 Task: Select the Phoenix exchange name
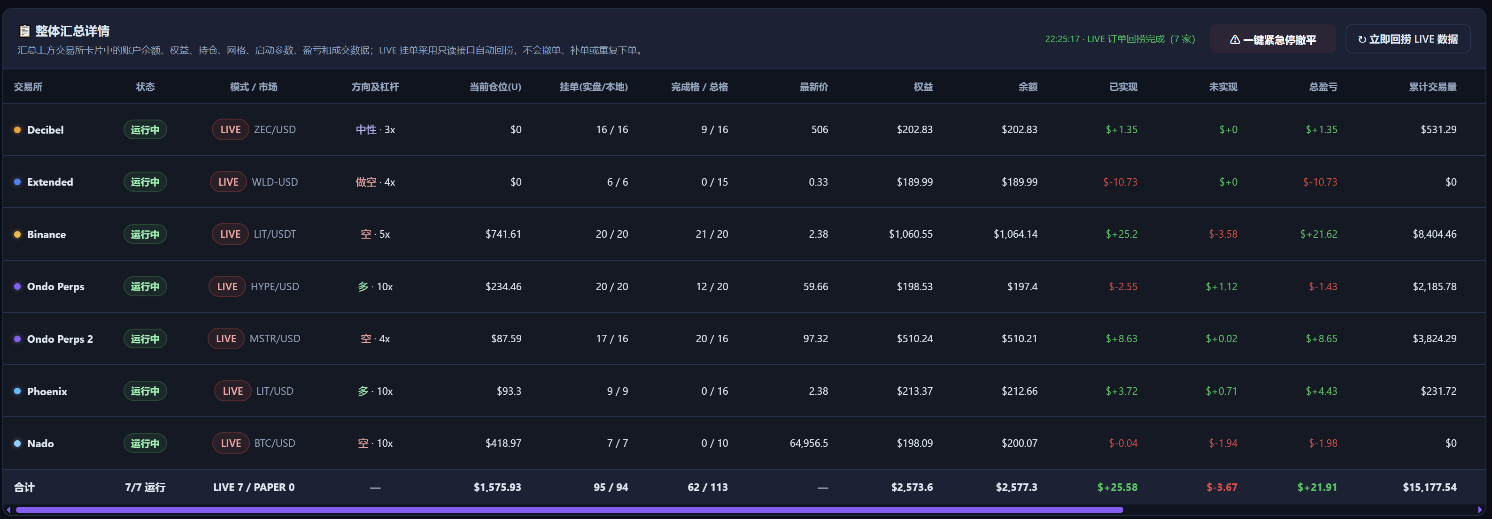click(47, 391)
